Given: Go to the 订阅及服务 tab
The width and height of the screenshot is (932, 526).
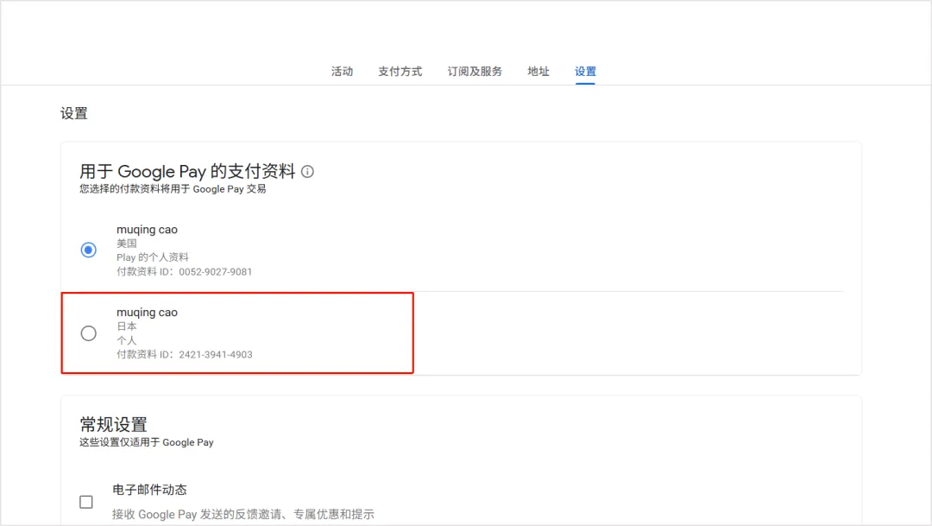Looking at the screenshot, I should click(475, 72).
